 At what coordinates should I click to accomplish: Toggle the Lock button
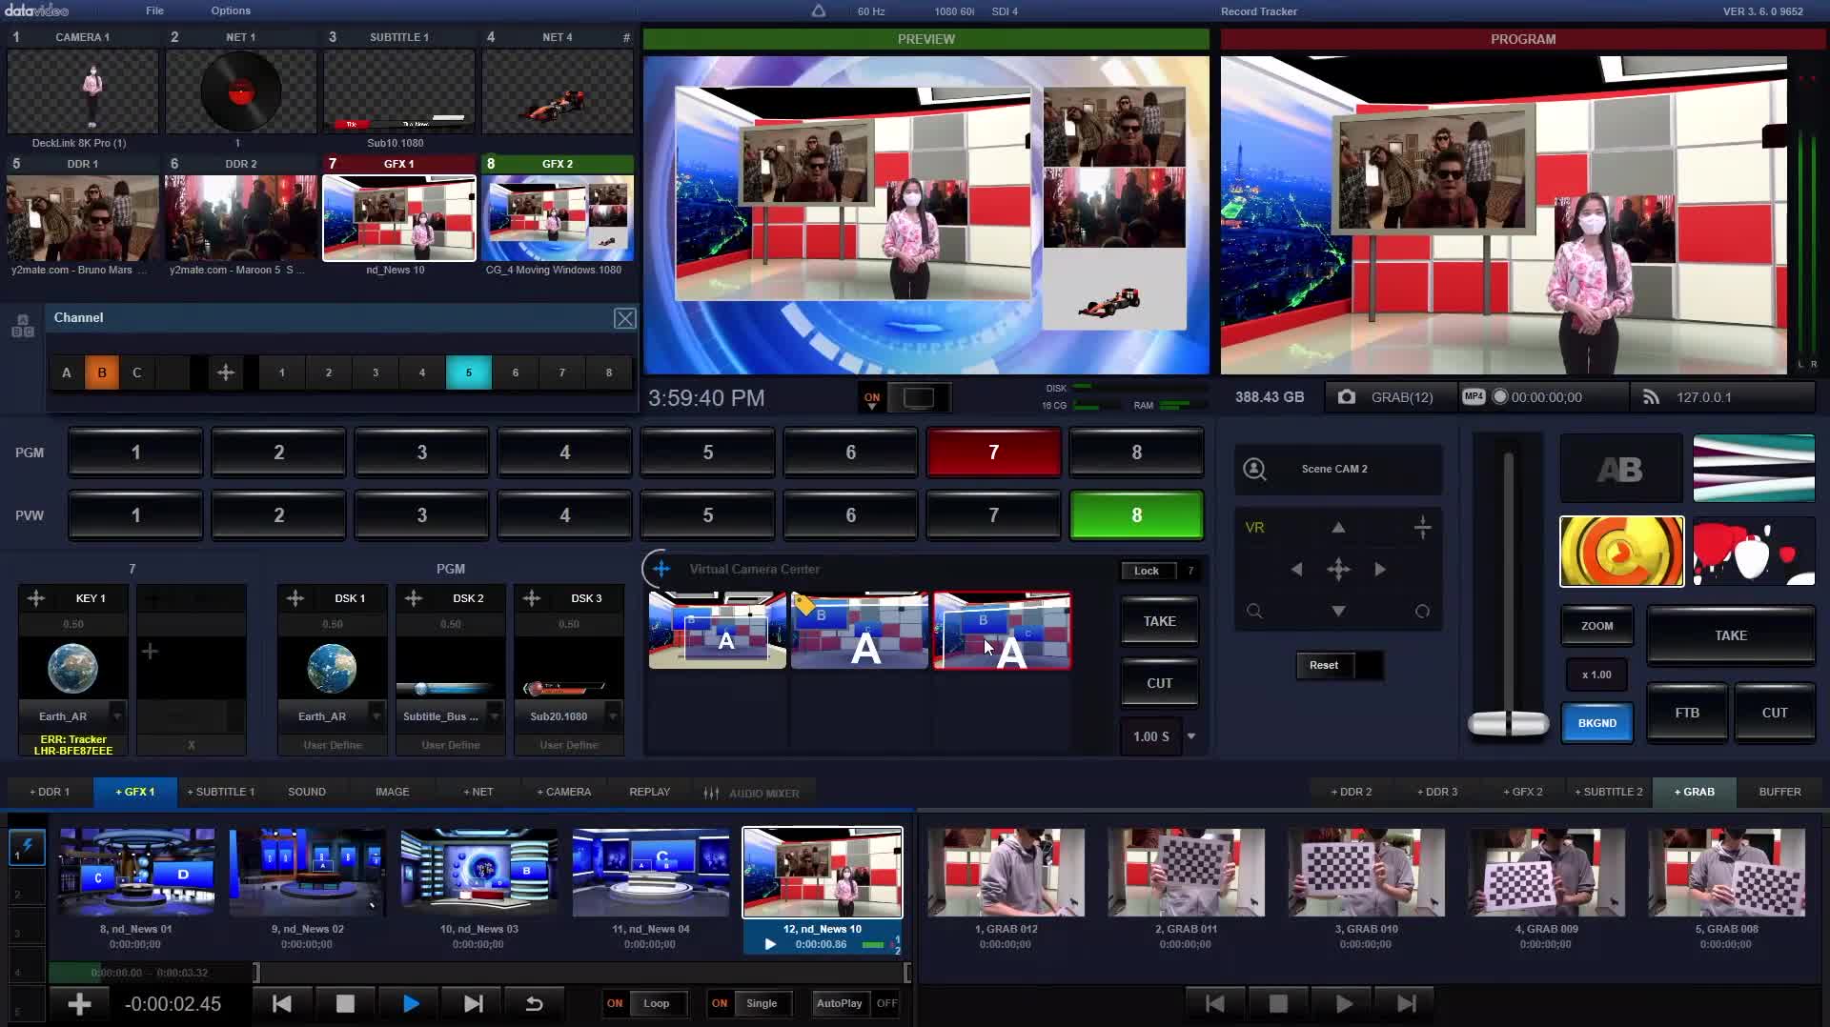click(x=1147, y=571)
